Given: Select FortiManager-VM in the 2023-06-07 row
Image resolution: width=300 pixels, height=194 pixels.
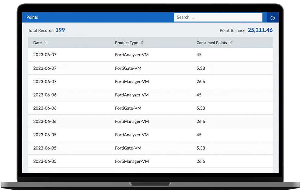Looking at the screenshot, I should (132, 82).
